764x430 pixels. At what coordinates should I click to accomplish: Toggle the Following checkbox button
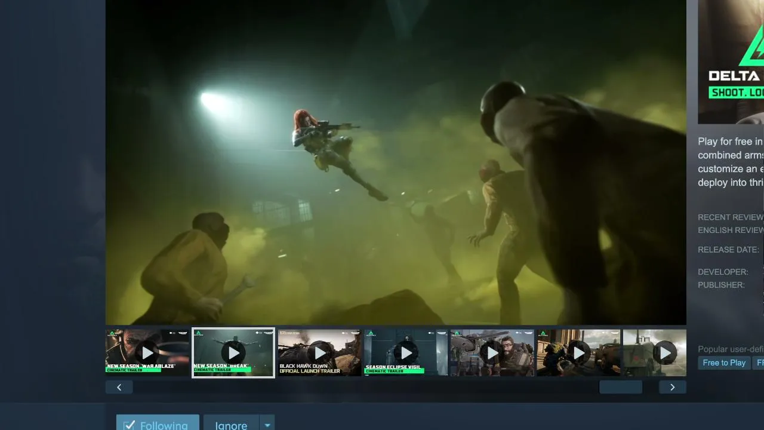coord(158,423)
